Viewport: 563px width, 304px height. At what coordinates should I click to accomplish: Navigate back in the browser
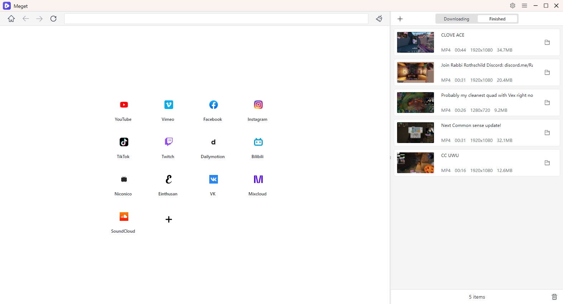pos(25,19)
